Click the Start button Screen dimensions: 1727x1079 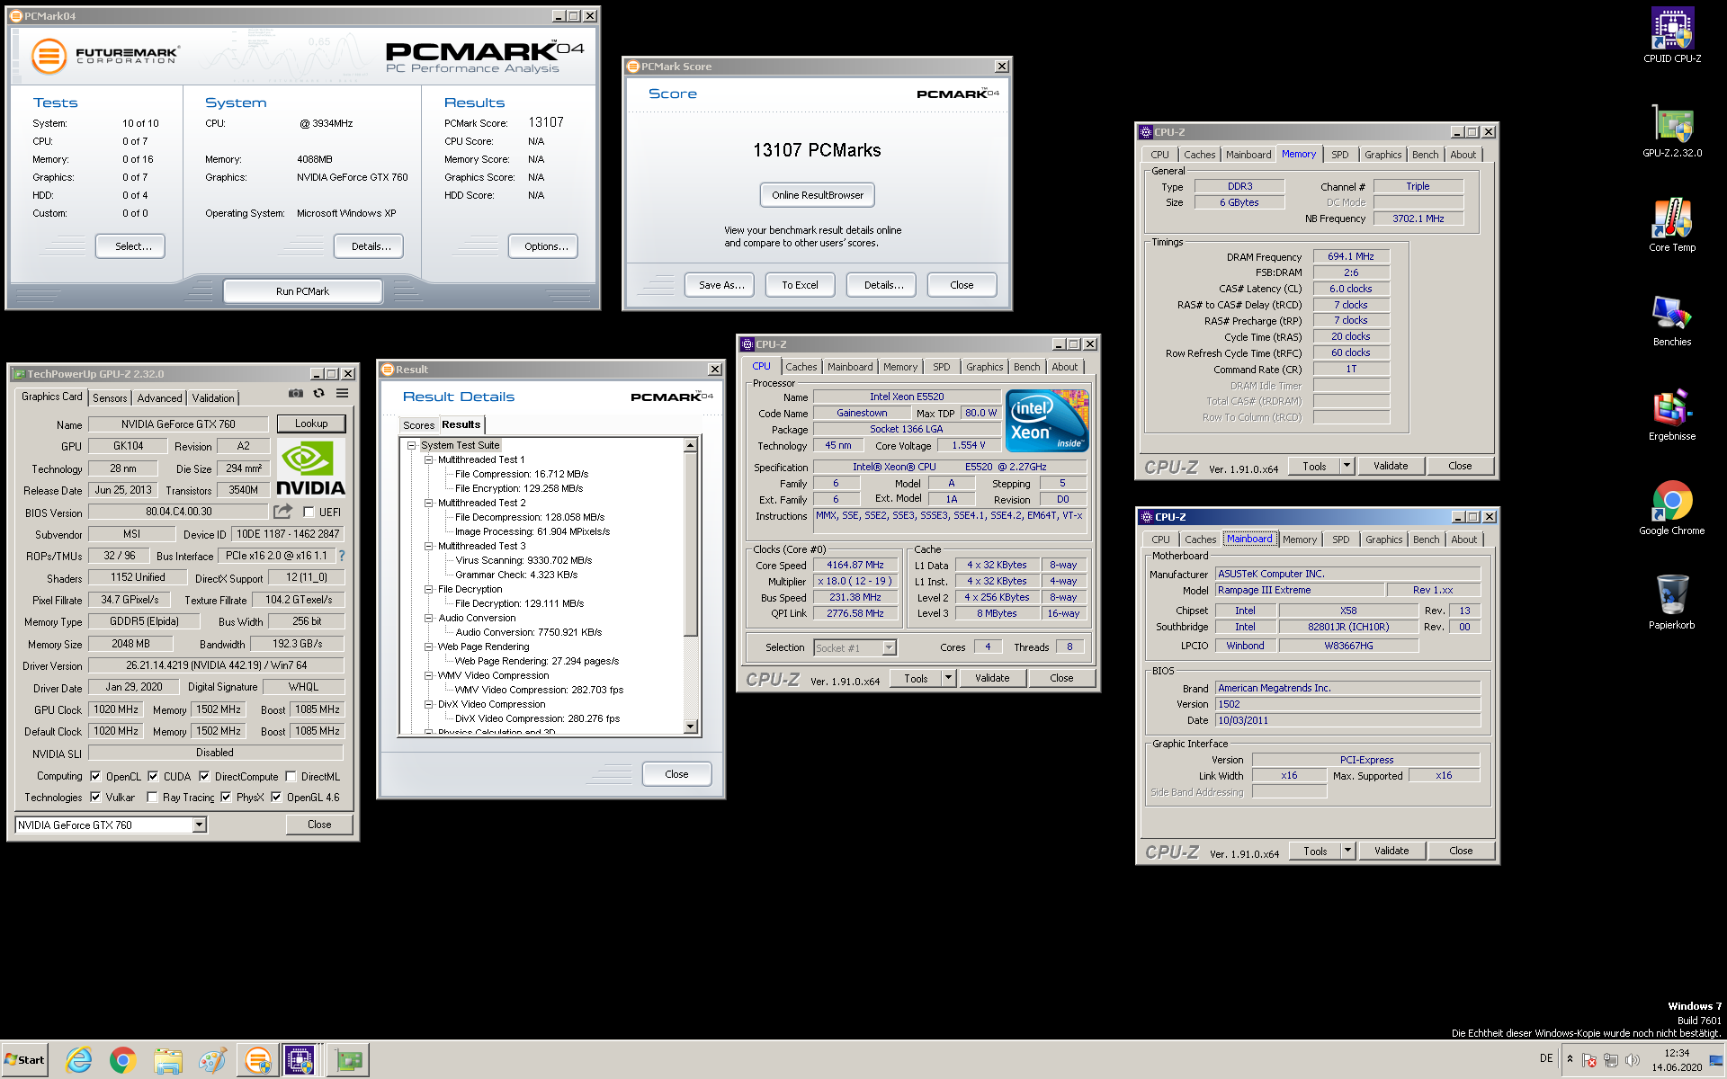coord(24,1060)
